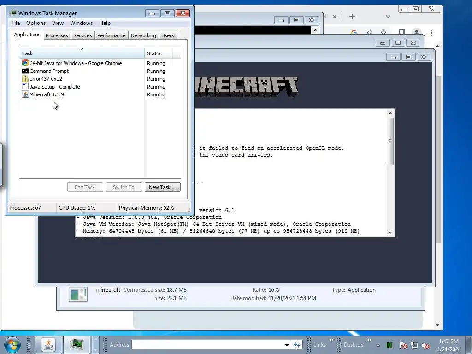Click the End Task button
The image size is (472, 354).
(85, 187)
